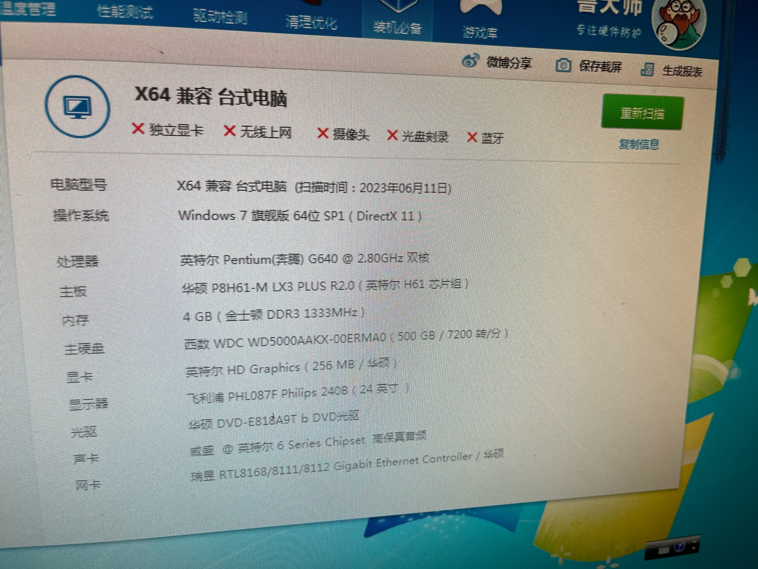Click the Windows 7 旗舰版 64位 SP1 value
This screenshot has width=758, height=569.
[300, 216]
